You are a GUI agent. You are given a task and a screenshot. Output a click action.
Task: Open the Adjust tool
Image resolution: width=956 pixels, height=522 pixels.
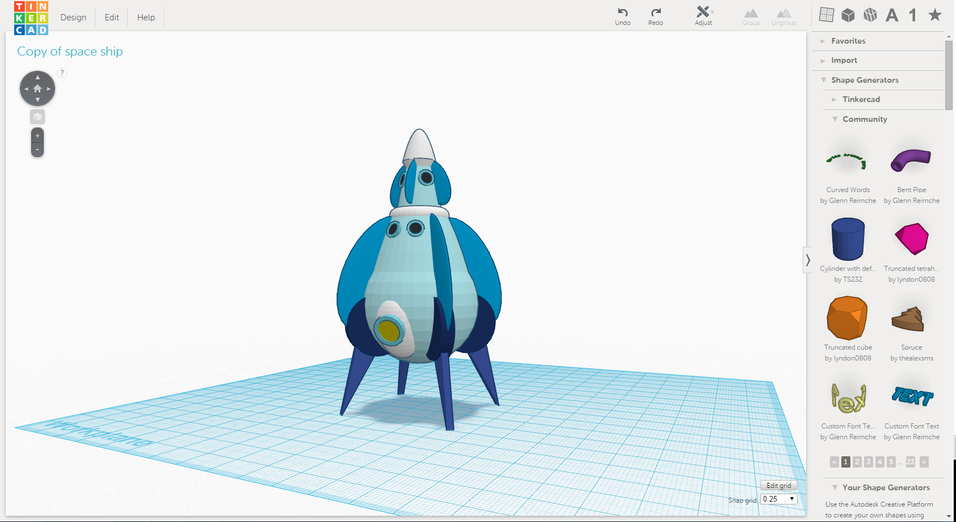[x=703, y=16]
